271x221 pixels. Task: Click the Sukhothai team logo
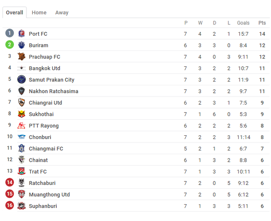[x=21, y=114]
